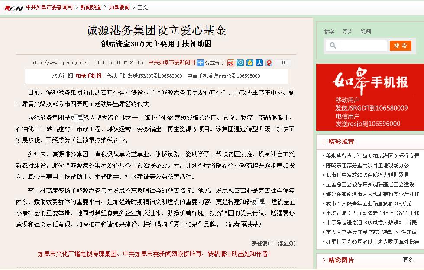Click the red seal share icon
The width and height of the screenshot is (424, 270).
(269, 63)
